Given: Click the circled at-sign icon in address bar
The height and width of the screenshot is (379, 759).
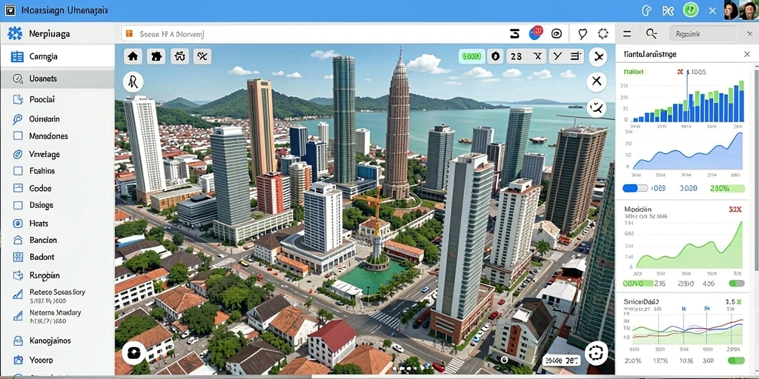Looking at the screenshot, I should coord(557,33).
